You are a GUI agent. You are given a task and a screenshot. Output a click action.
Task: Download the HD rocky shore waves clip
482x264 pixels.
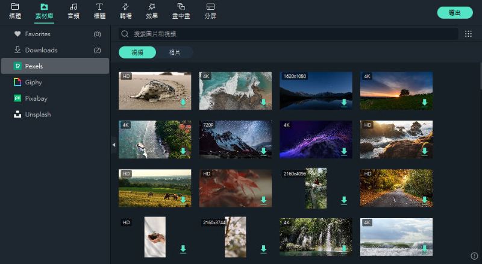coord(425,151)
